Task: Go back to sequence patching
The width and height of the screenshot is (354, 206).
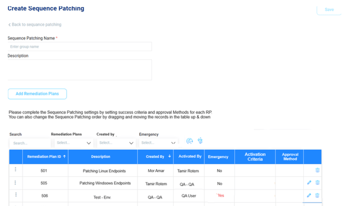Action: [x=35, y=24]
